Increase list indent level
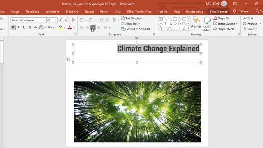This screenshot has width=263, height=148. [107, 20]
